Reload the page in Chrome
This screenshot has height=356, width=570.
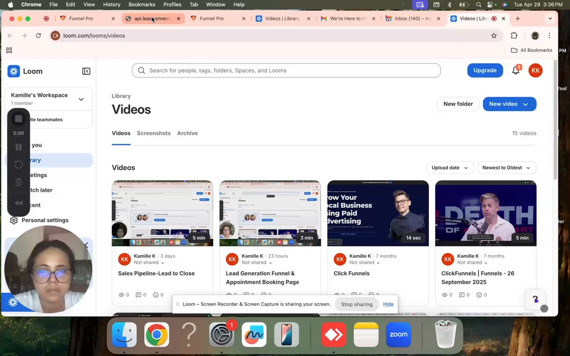[x=38, y=36]
